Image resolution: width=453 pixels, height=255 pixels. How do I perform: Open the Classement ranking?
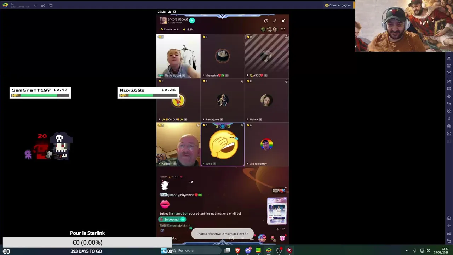tap(170, 29)
